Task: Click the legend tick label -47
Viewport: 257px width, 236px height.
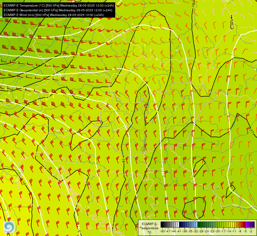Action: coord(168,231)
